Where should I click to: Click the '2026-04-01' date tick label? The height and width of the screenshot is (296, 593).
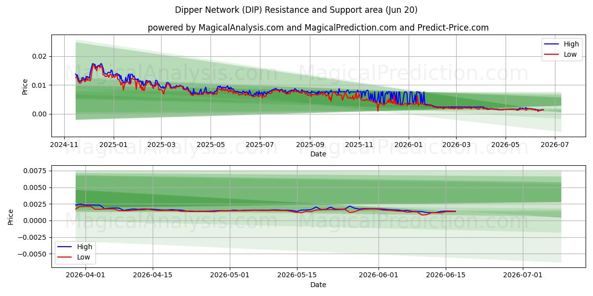click(x=85, y=276)
